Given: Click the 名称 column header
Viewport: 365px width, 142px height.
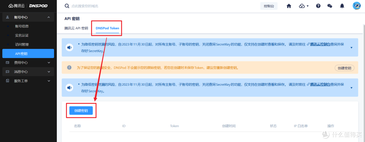Looking at the screenshot, I should click(x=77, y=126).
